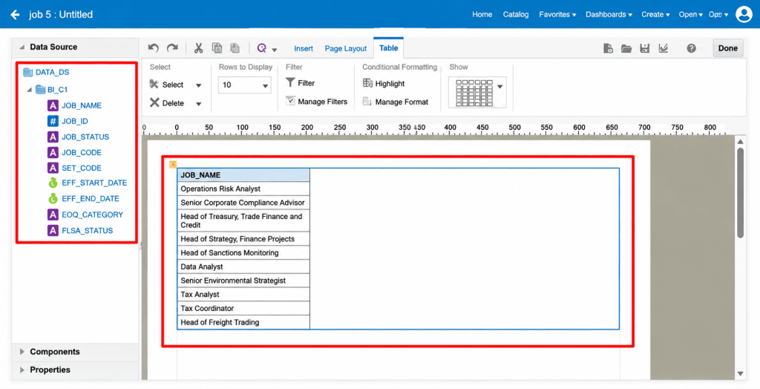This screenshot has height=389, width=760.
Task: Open the Select dropdown arrow
Action: point(198,85)
